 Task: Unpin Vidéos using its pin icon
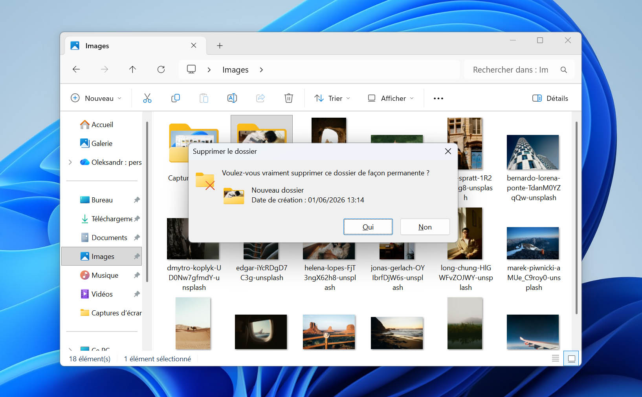point(137,294)
